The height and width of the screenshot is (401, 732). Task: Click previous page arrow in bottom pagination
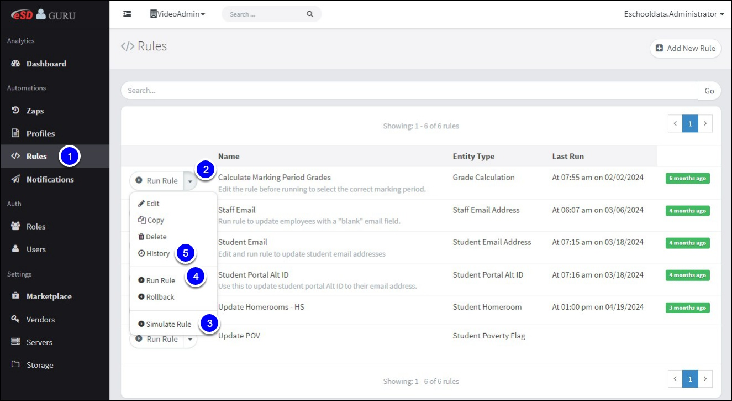click(x=675, y=379)
